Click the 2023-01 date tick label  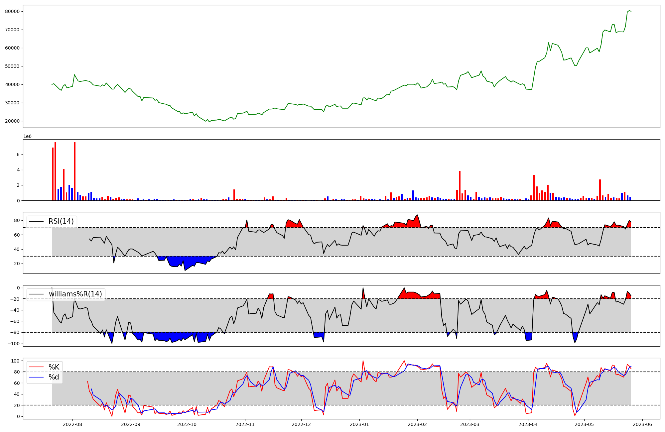pos(359,424)
